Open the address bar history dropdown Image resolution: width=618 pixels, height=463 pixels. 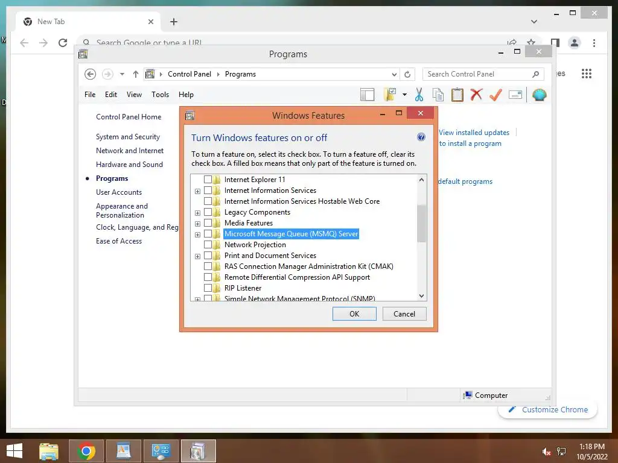point(394,74)
